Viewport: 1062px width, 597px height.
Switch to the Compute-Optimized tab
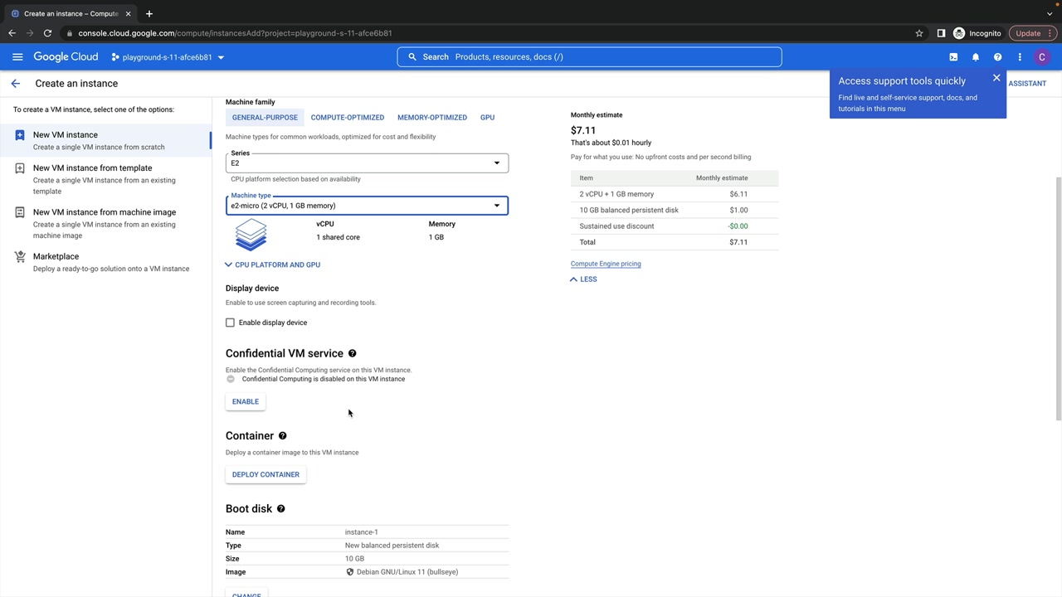[x=348, y=118]
